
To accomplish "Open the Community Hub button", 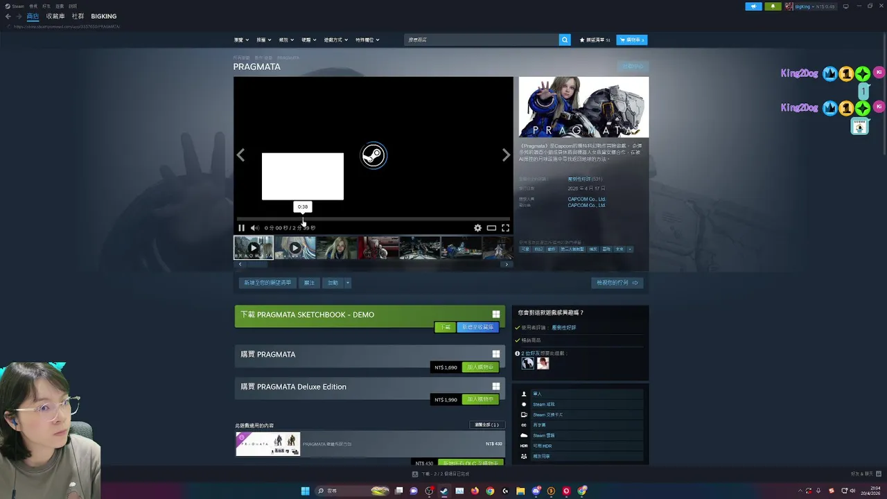I will tap(633, 67).
